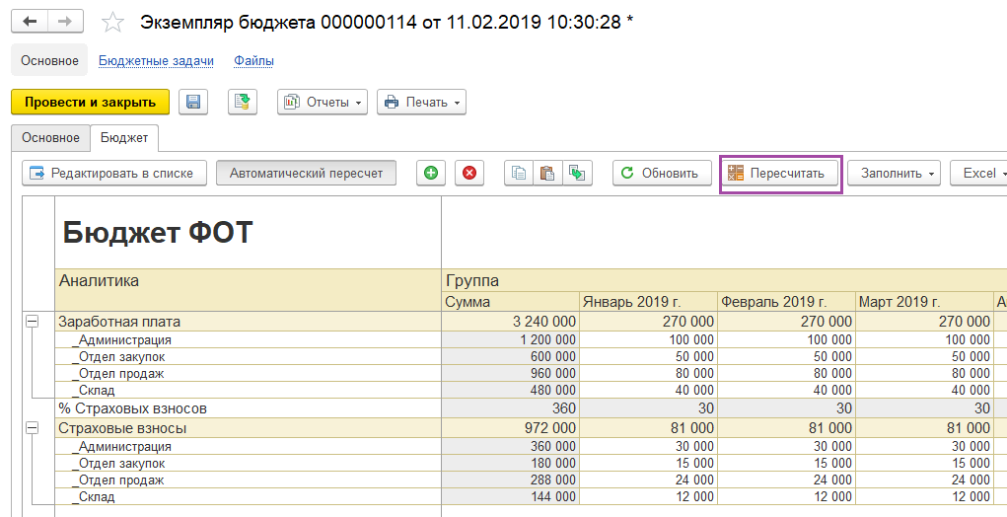Image resolution: width=1007 pixels, height=517 pixels.
Task: Select sum cell 1 200 000
Action: point(511,339)
